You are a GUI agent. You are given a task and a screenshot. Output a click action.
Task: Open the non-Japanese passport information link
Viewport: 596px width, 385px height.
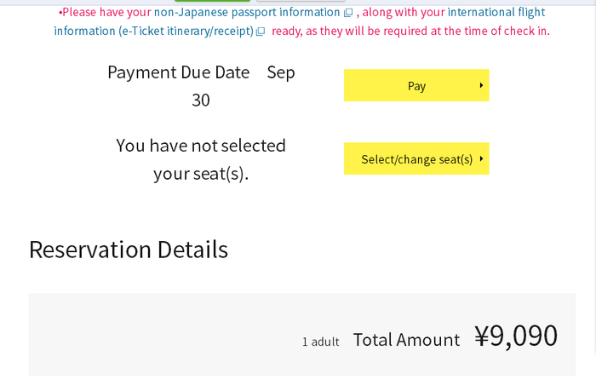247,12
